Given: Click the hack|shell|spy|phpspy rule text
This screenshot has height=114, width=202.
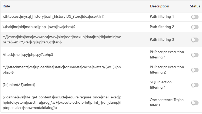Looking at the screenshot, I should point(32,54).
